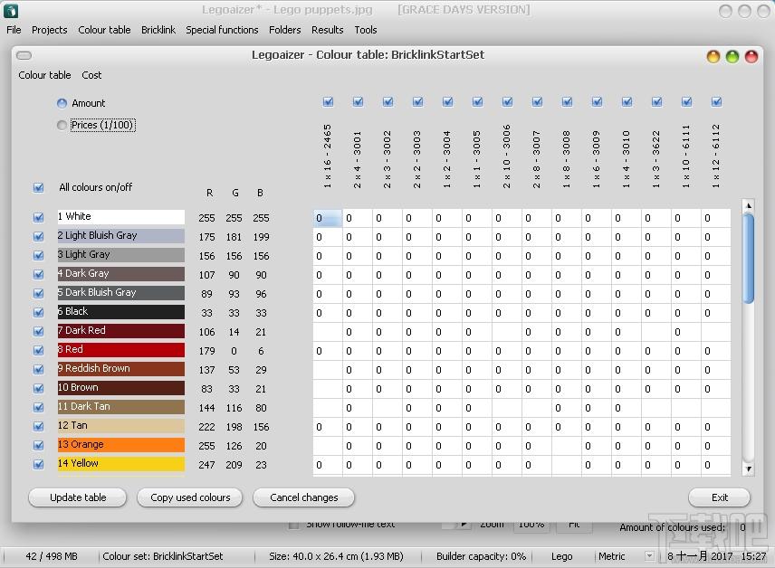Click Builder capacity: 0% in status bar
The width and height of the screenshot is (775, 568).
click(481, 556)
